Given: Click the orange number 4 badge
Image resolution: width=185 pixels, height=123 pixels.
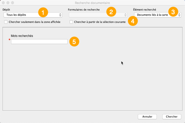Looking at the screenshot, I should [x=133, y=22].
